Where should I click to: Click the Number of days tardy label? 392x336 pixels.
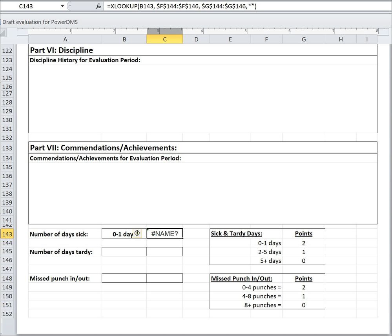pos(61,252)
